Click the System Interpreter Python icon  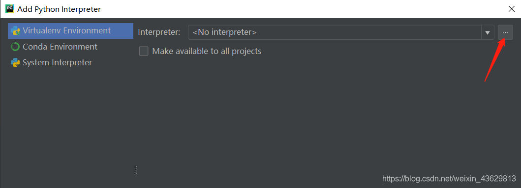(x=15, y=62)
